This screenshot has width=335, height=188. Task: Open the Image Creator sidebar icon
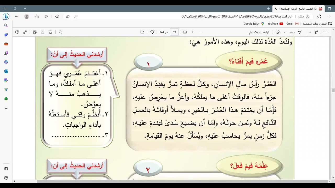tap(6, 80)
